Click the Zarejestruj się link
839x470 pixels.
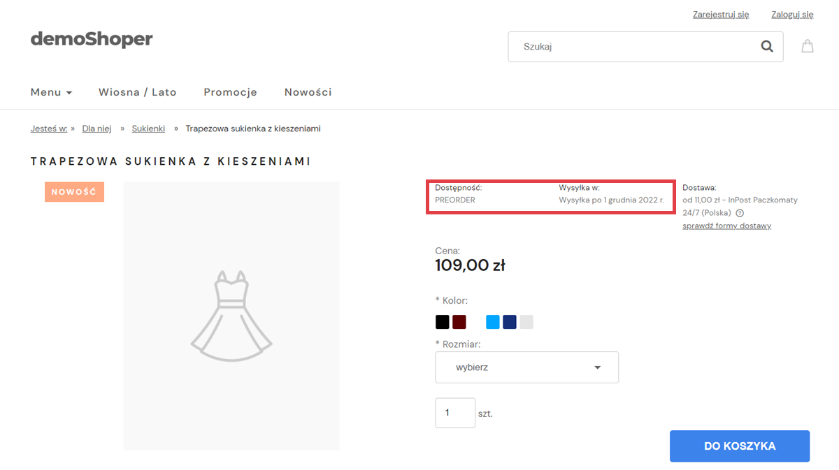pos(721,14)
